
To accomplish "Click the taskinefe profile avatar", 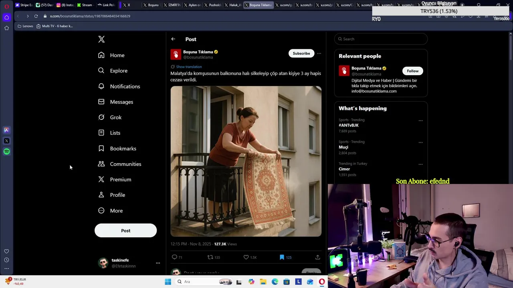I will [x=103, y=263].
